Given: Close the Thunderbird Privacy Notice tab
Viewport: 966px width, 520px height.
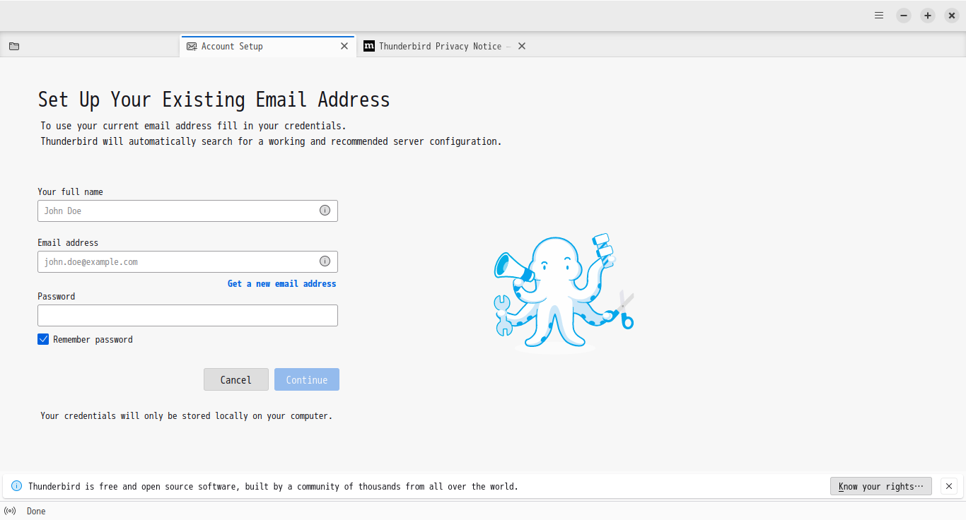Looking at the screenshot, I should [x=522, y=46].
